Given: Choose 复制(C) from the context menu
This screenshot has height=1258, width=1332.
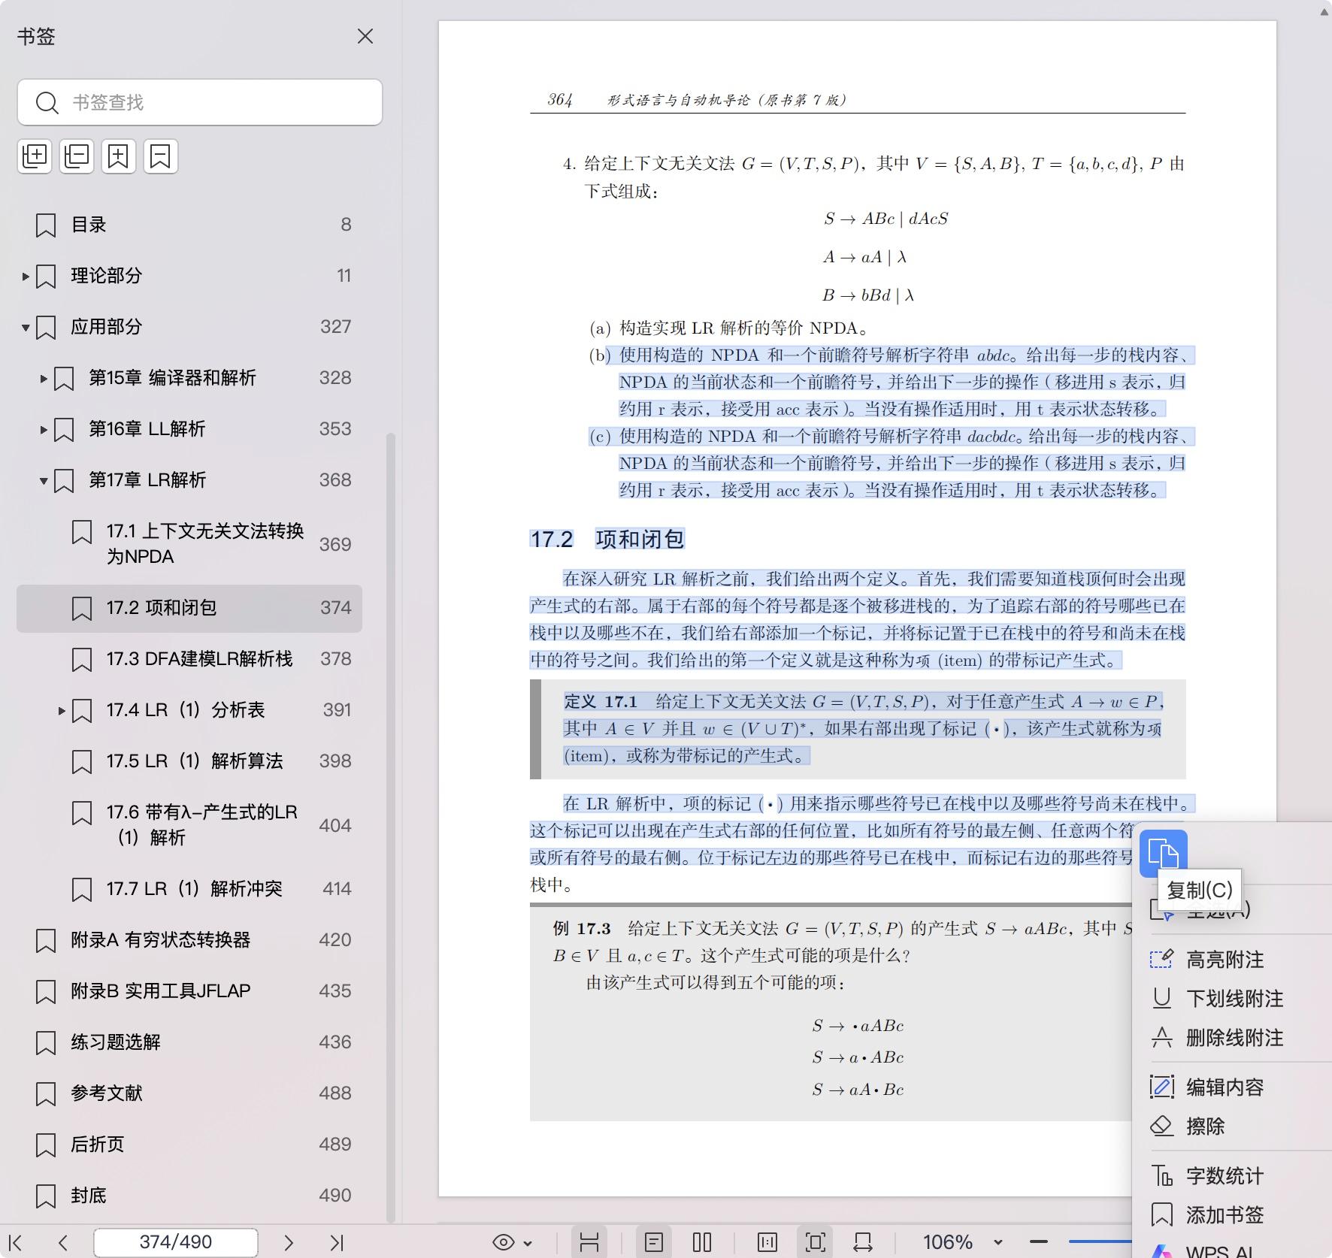Looking at the screenshot, I should (1198, 891).
